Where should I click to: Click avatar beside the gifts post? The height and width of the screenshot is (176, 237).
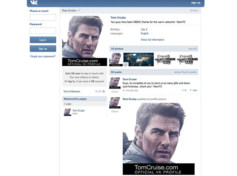[x=115, y=83]
